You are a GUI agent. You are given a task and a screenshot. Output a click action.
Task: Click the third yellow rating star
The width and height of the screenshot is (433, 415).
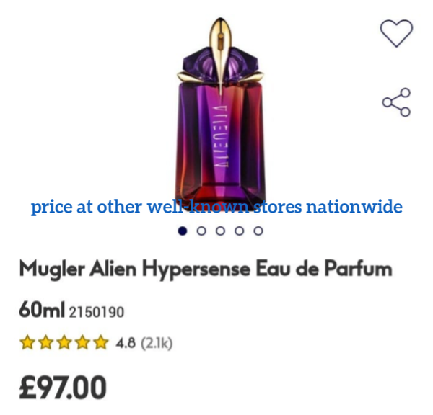[x=64, y=342]
